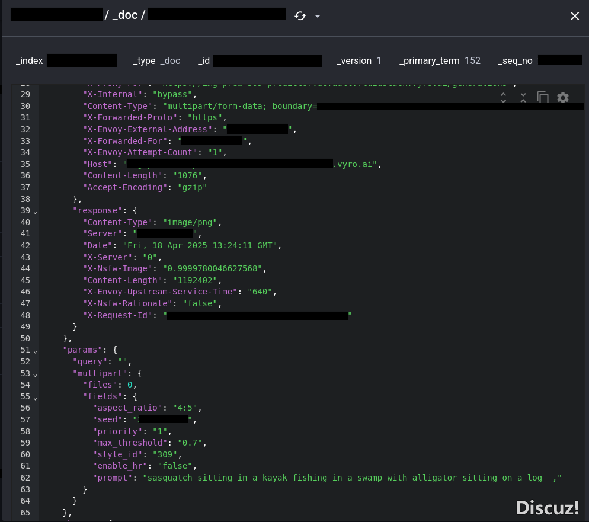Click the Discuz! watermark logo

(x=547, y=507)
